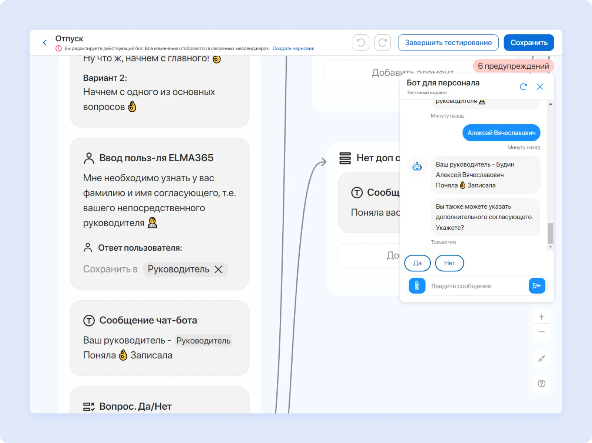The width and height of the screenshot is (592, 443).
Task: Select the 'Сообщение чат-бота' node
Action: (148, 320)
